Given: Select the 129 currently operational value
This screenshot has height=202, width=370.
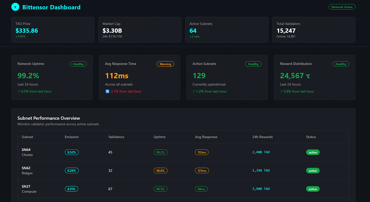Looking at the screenshot, I should (199, 76).
